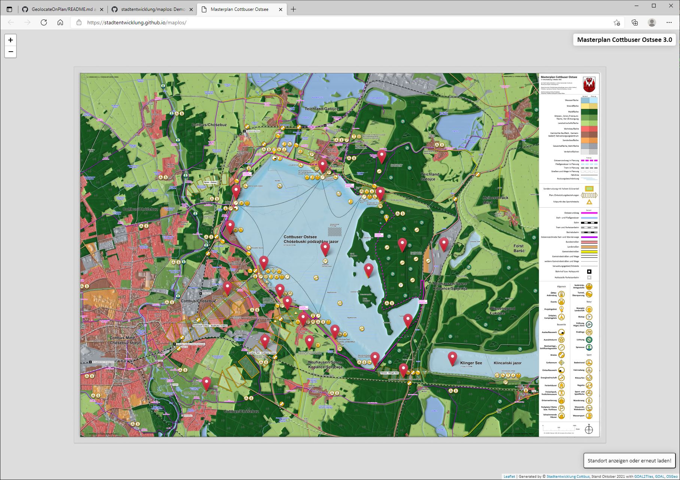Switch to stadtentwicklung/maplos tab
680x480 pixels.
click(x=153, y=9)
